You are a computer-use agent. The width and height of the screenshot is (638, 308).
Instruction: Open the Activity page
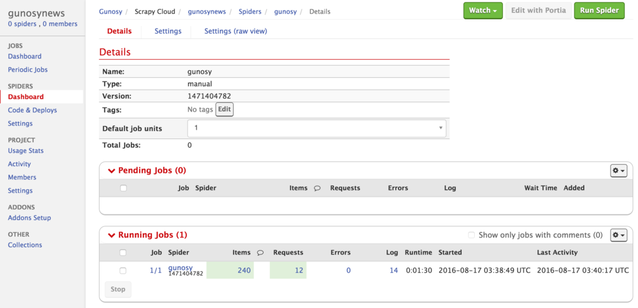[19, 164]
